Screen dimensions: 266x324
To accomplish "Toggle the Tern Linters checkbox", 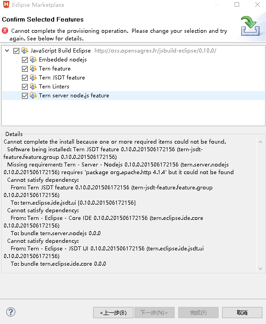I will click(25, 87).
